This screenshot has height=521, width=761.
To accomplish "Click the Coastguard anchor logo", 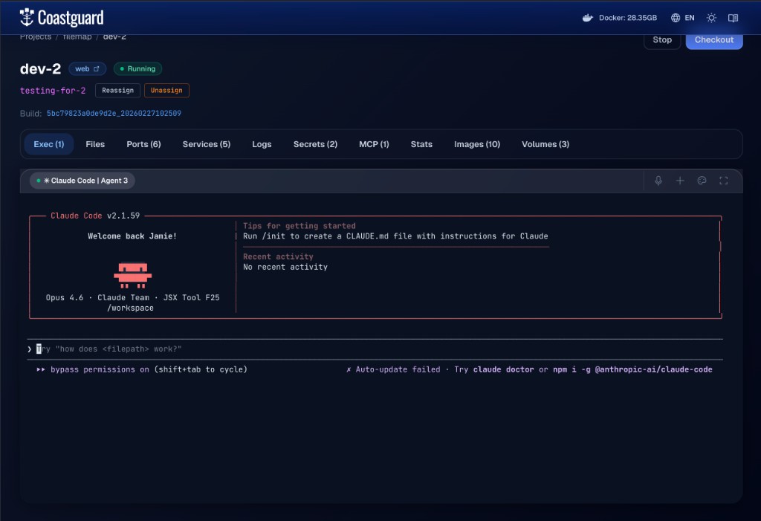I will pos(27,18).
